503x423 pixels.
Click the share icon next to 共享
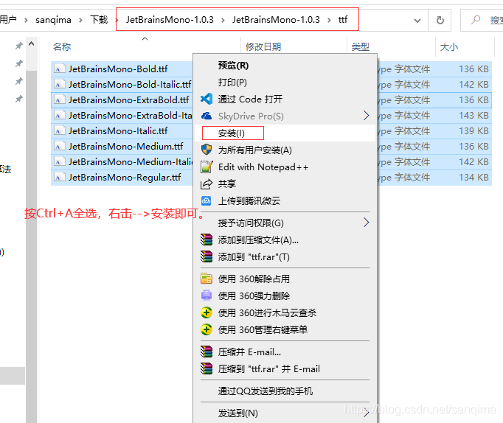207,183
